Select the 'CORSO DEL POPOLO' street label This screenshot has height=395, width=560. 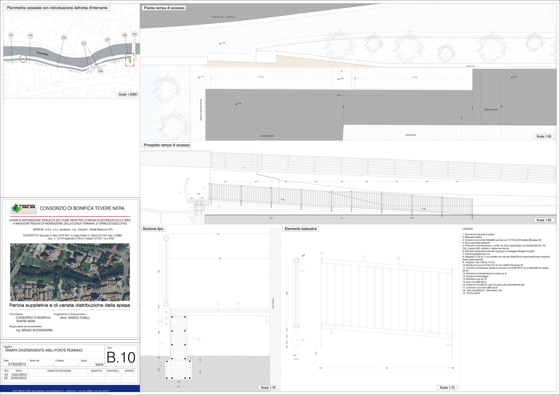(x=223, y=17)
